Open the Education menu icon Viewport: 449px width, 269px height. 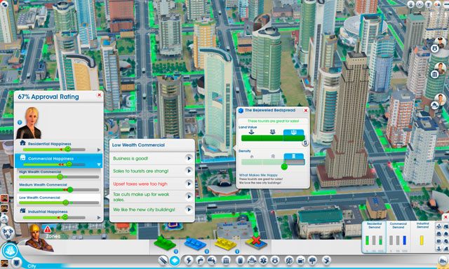click(x=289, y=261)
